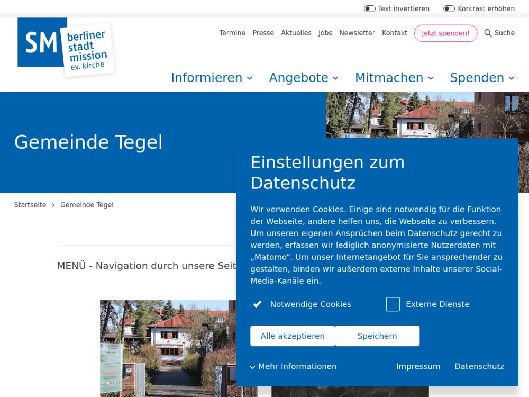Open the Termine menu link

[x=232, y=33]
